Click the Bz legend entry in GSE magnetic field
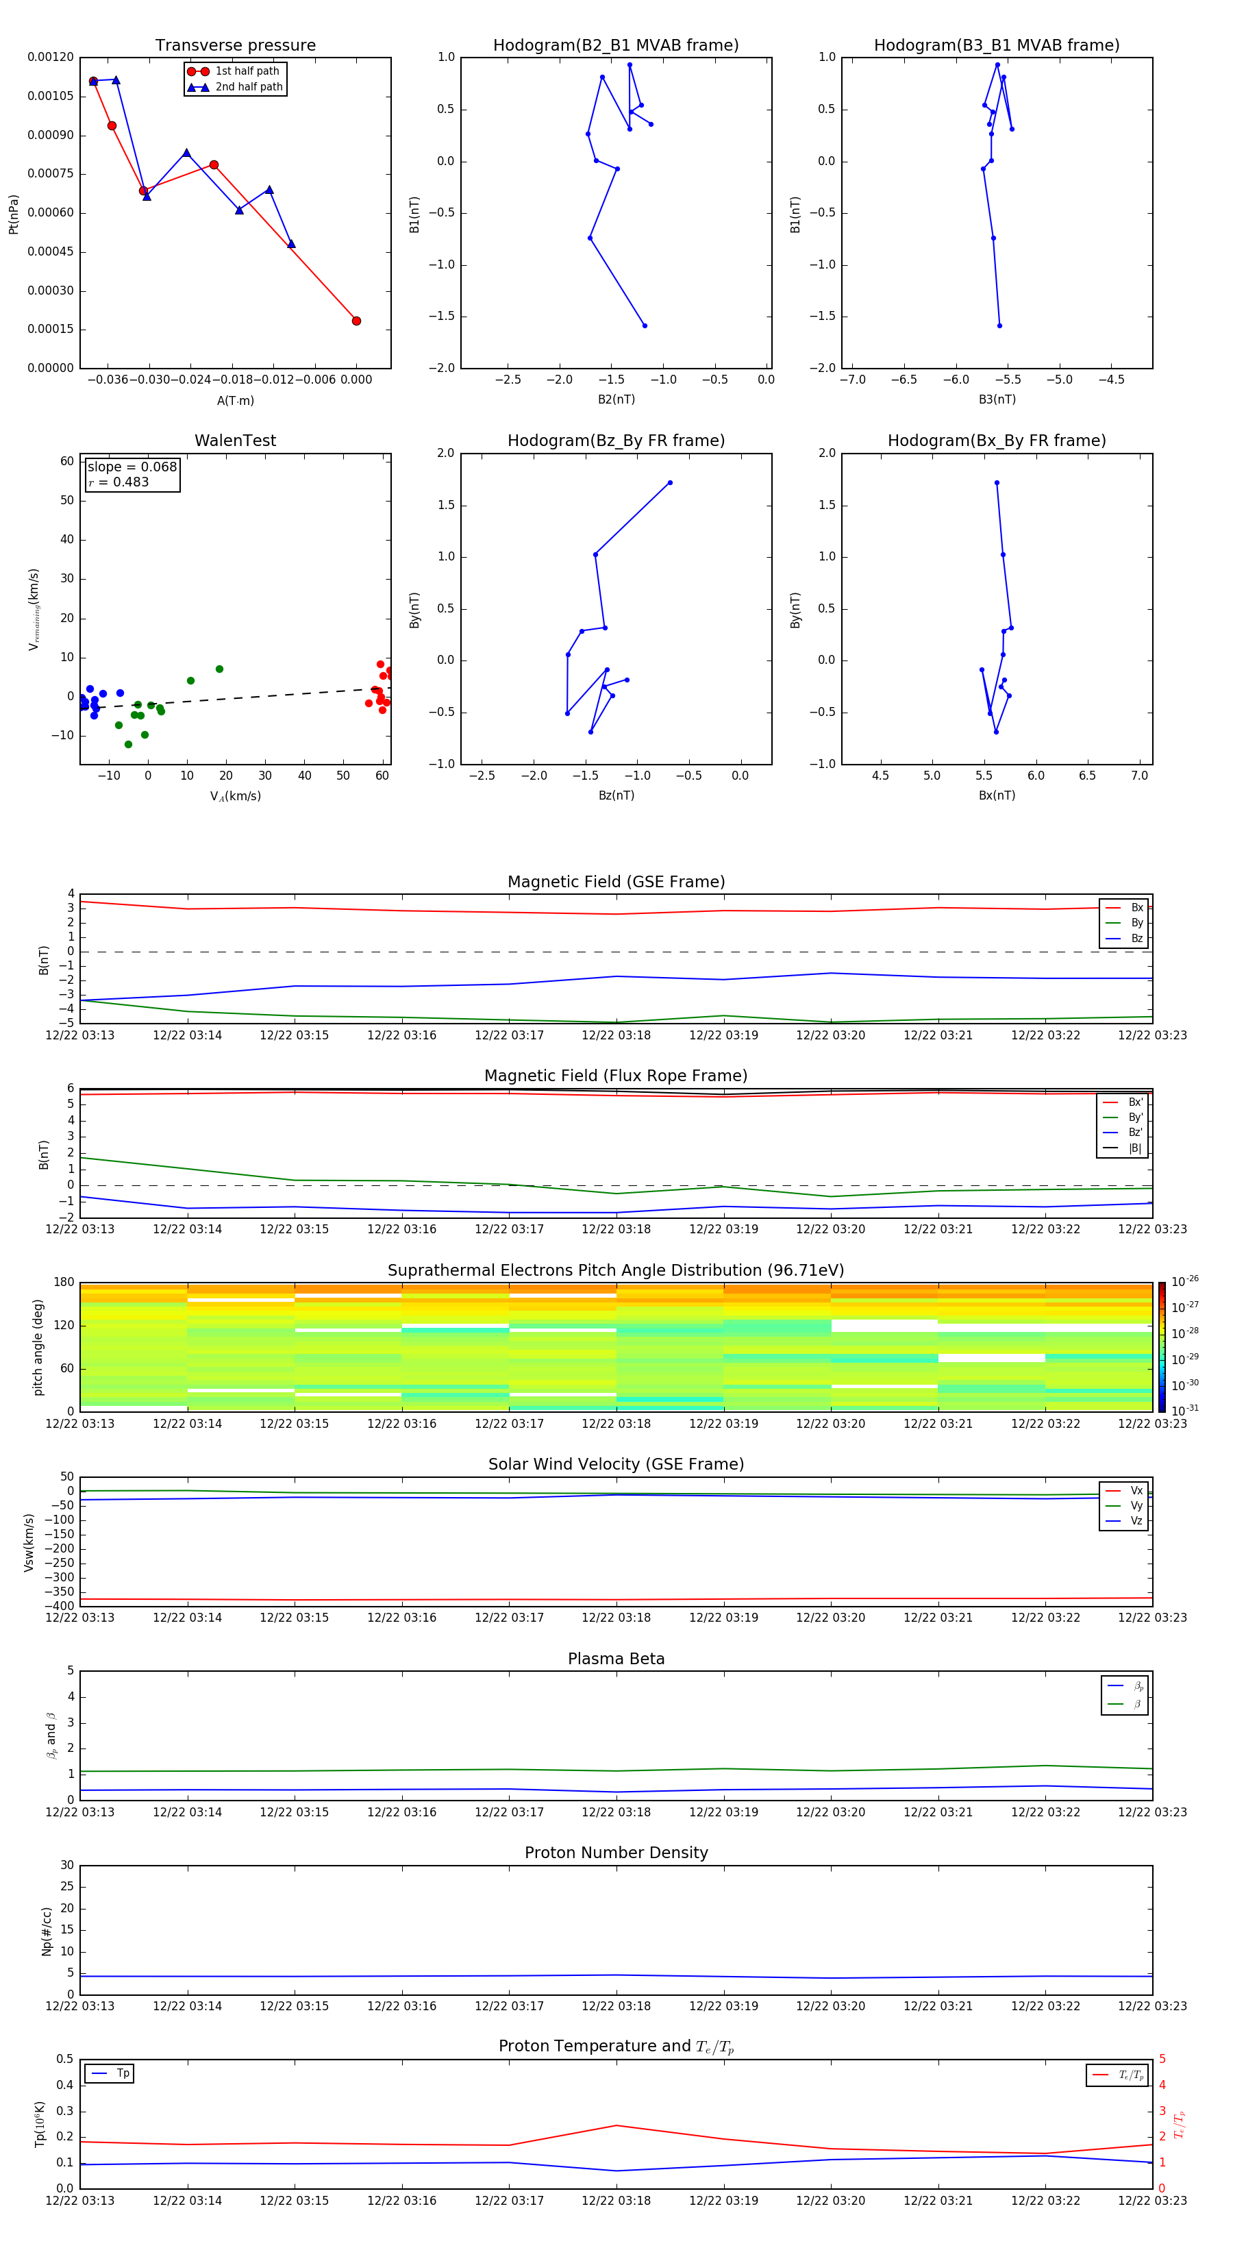The image size is (1233, 2261). [1124, 939]
